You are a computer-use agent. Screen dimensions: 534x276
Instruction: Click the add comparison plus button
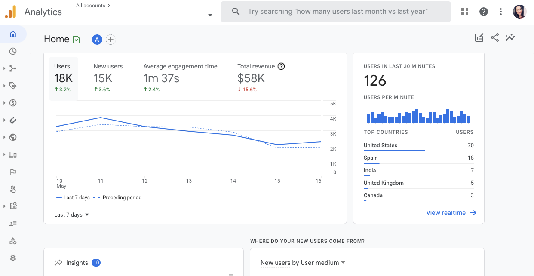111,40
